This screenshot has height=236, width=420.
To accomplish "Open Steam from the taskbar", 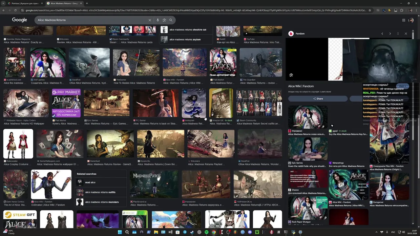I will coord(192,232).
